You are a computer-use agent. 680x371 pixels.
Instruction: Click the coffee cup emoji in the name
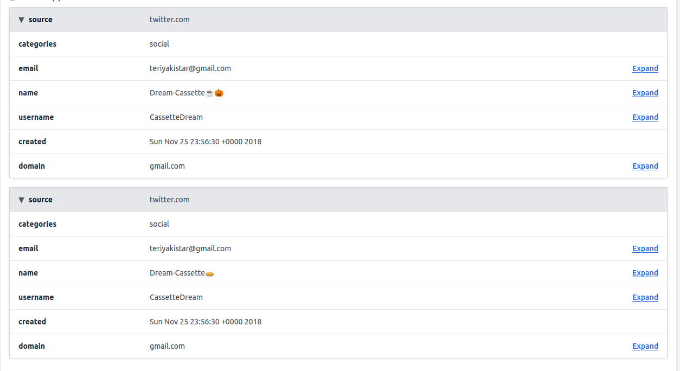coord(210,93)
